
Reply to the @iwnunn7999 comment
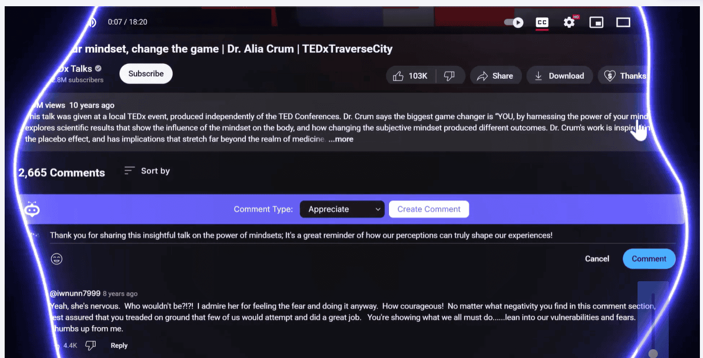pos(119,346)
